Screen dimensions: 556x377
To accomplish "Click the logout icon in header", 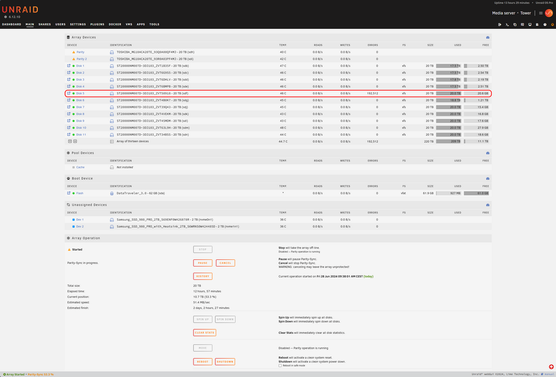I will point(500,24).
